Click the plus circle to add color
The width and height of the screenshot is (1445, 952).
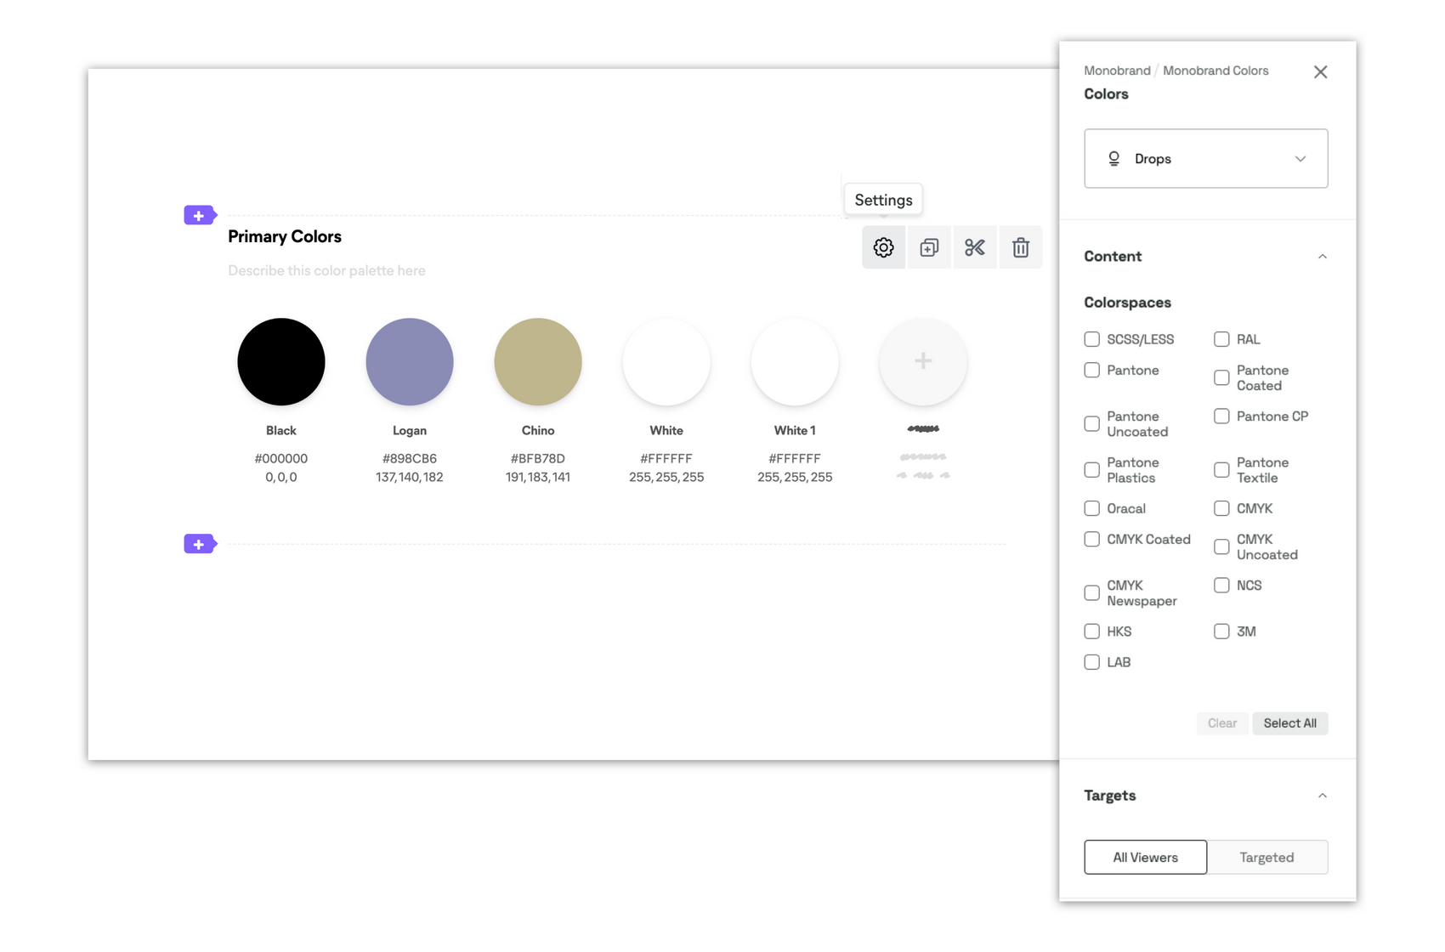click(923, 361)
